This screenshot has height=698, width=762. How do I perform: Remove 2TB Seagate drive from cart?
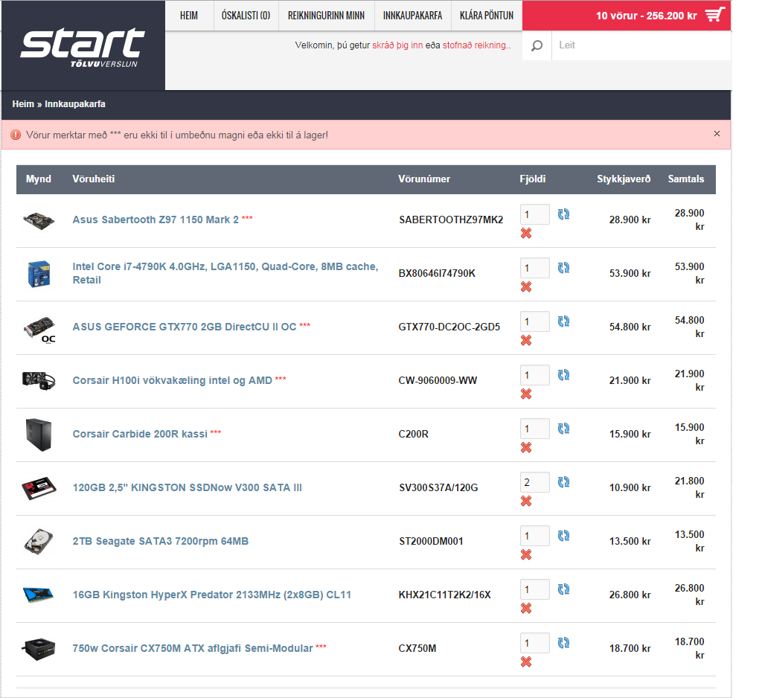pyautogui.click(x=526, y=555)
